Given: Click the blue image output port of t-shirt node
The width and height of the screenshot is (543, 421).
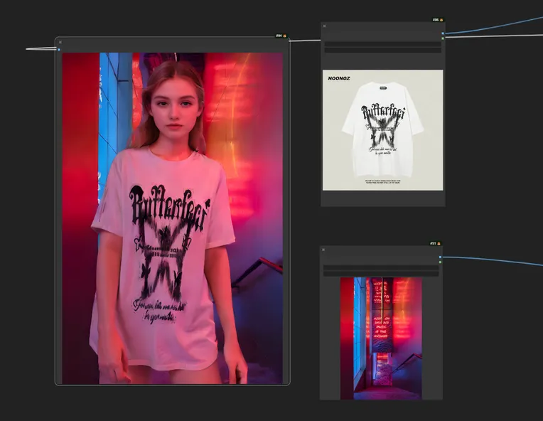Looking at the screenshot, I should [443, 33].
